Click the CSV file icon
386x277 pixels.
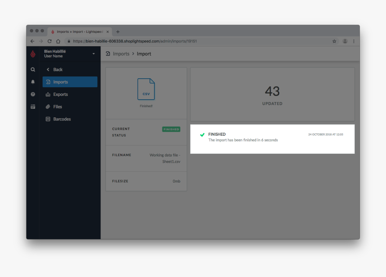(x=146, y=89)
